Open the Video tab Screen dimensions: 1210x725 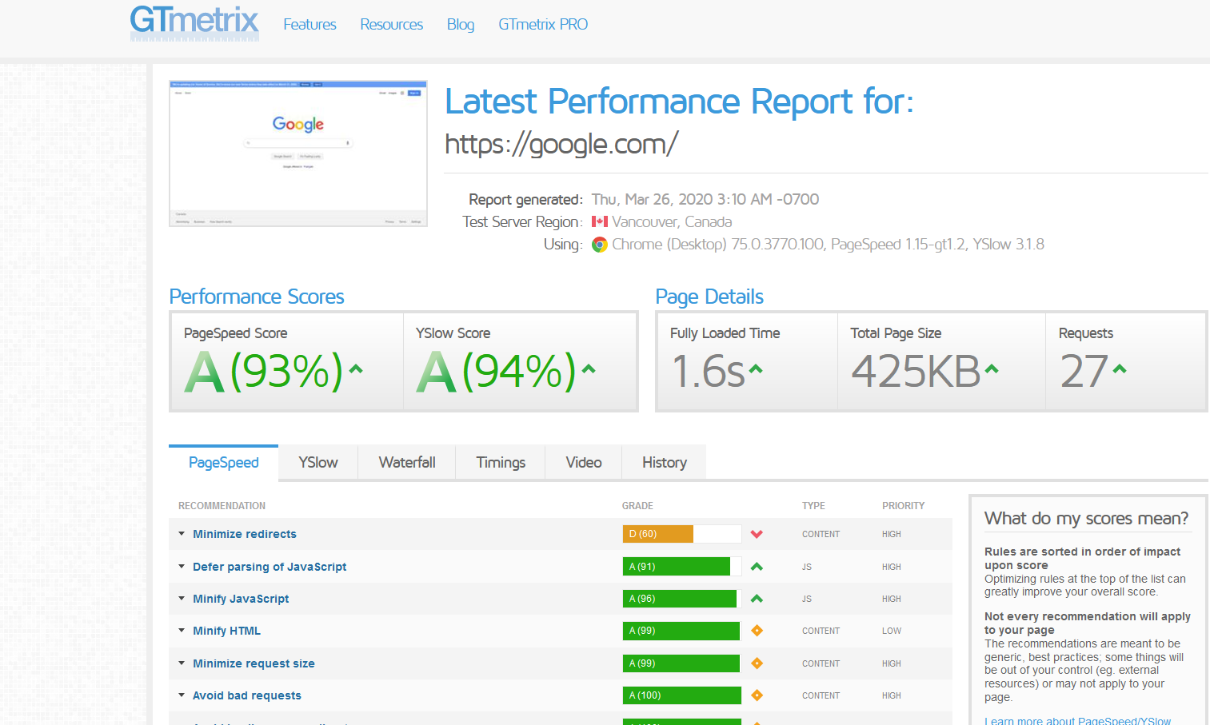[x=584, y=463]
